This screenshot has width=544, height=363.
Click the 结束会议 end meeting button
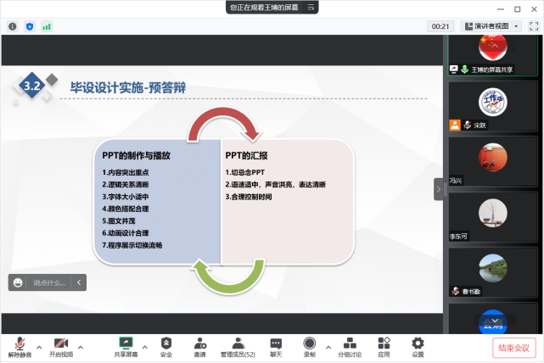[x=514, y=348]
